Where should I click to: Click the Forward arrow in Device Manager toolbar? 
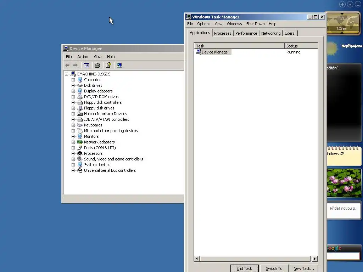pos(76,65)
